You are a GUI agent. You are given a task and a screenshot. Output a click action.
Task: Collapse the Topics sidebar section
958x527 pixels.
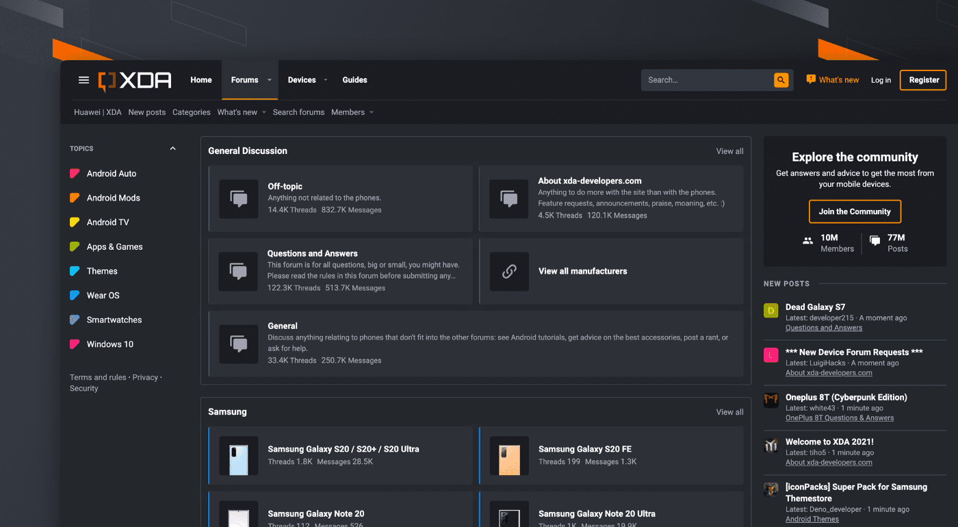coord(172,149)
